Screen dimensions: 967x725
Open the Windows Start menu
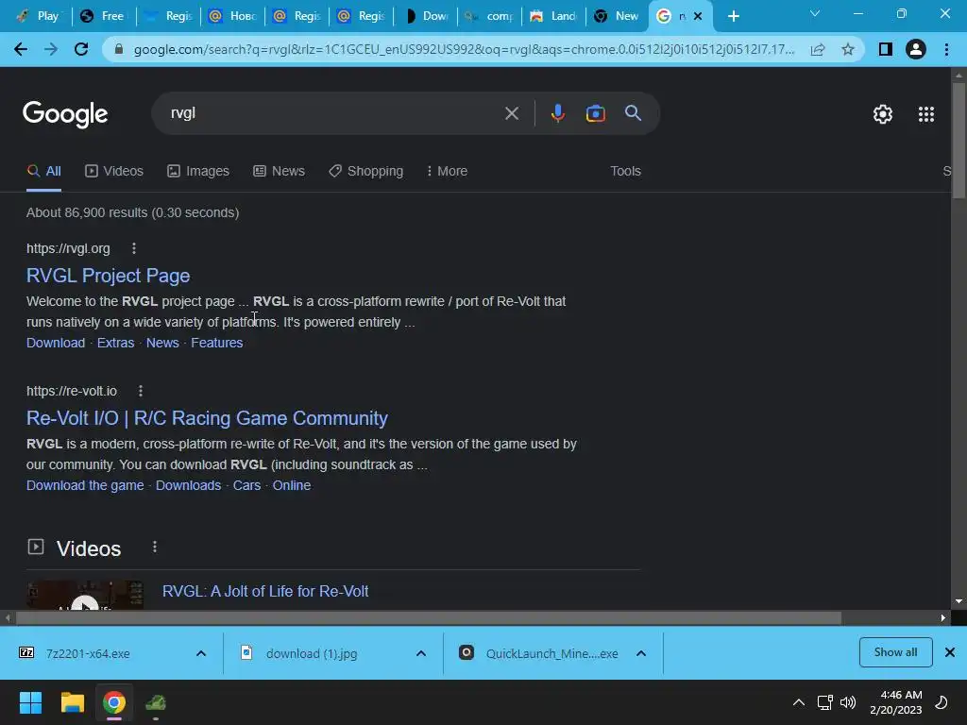(30, 702)
